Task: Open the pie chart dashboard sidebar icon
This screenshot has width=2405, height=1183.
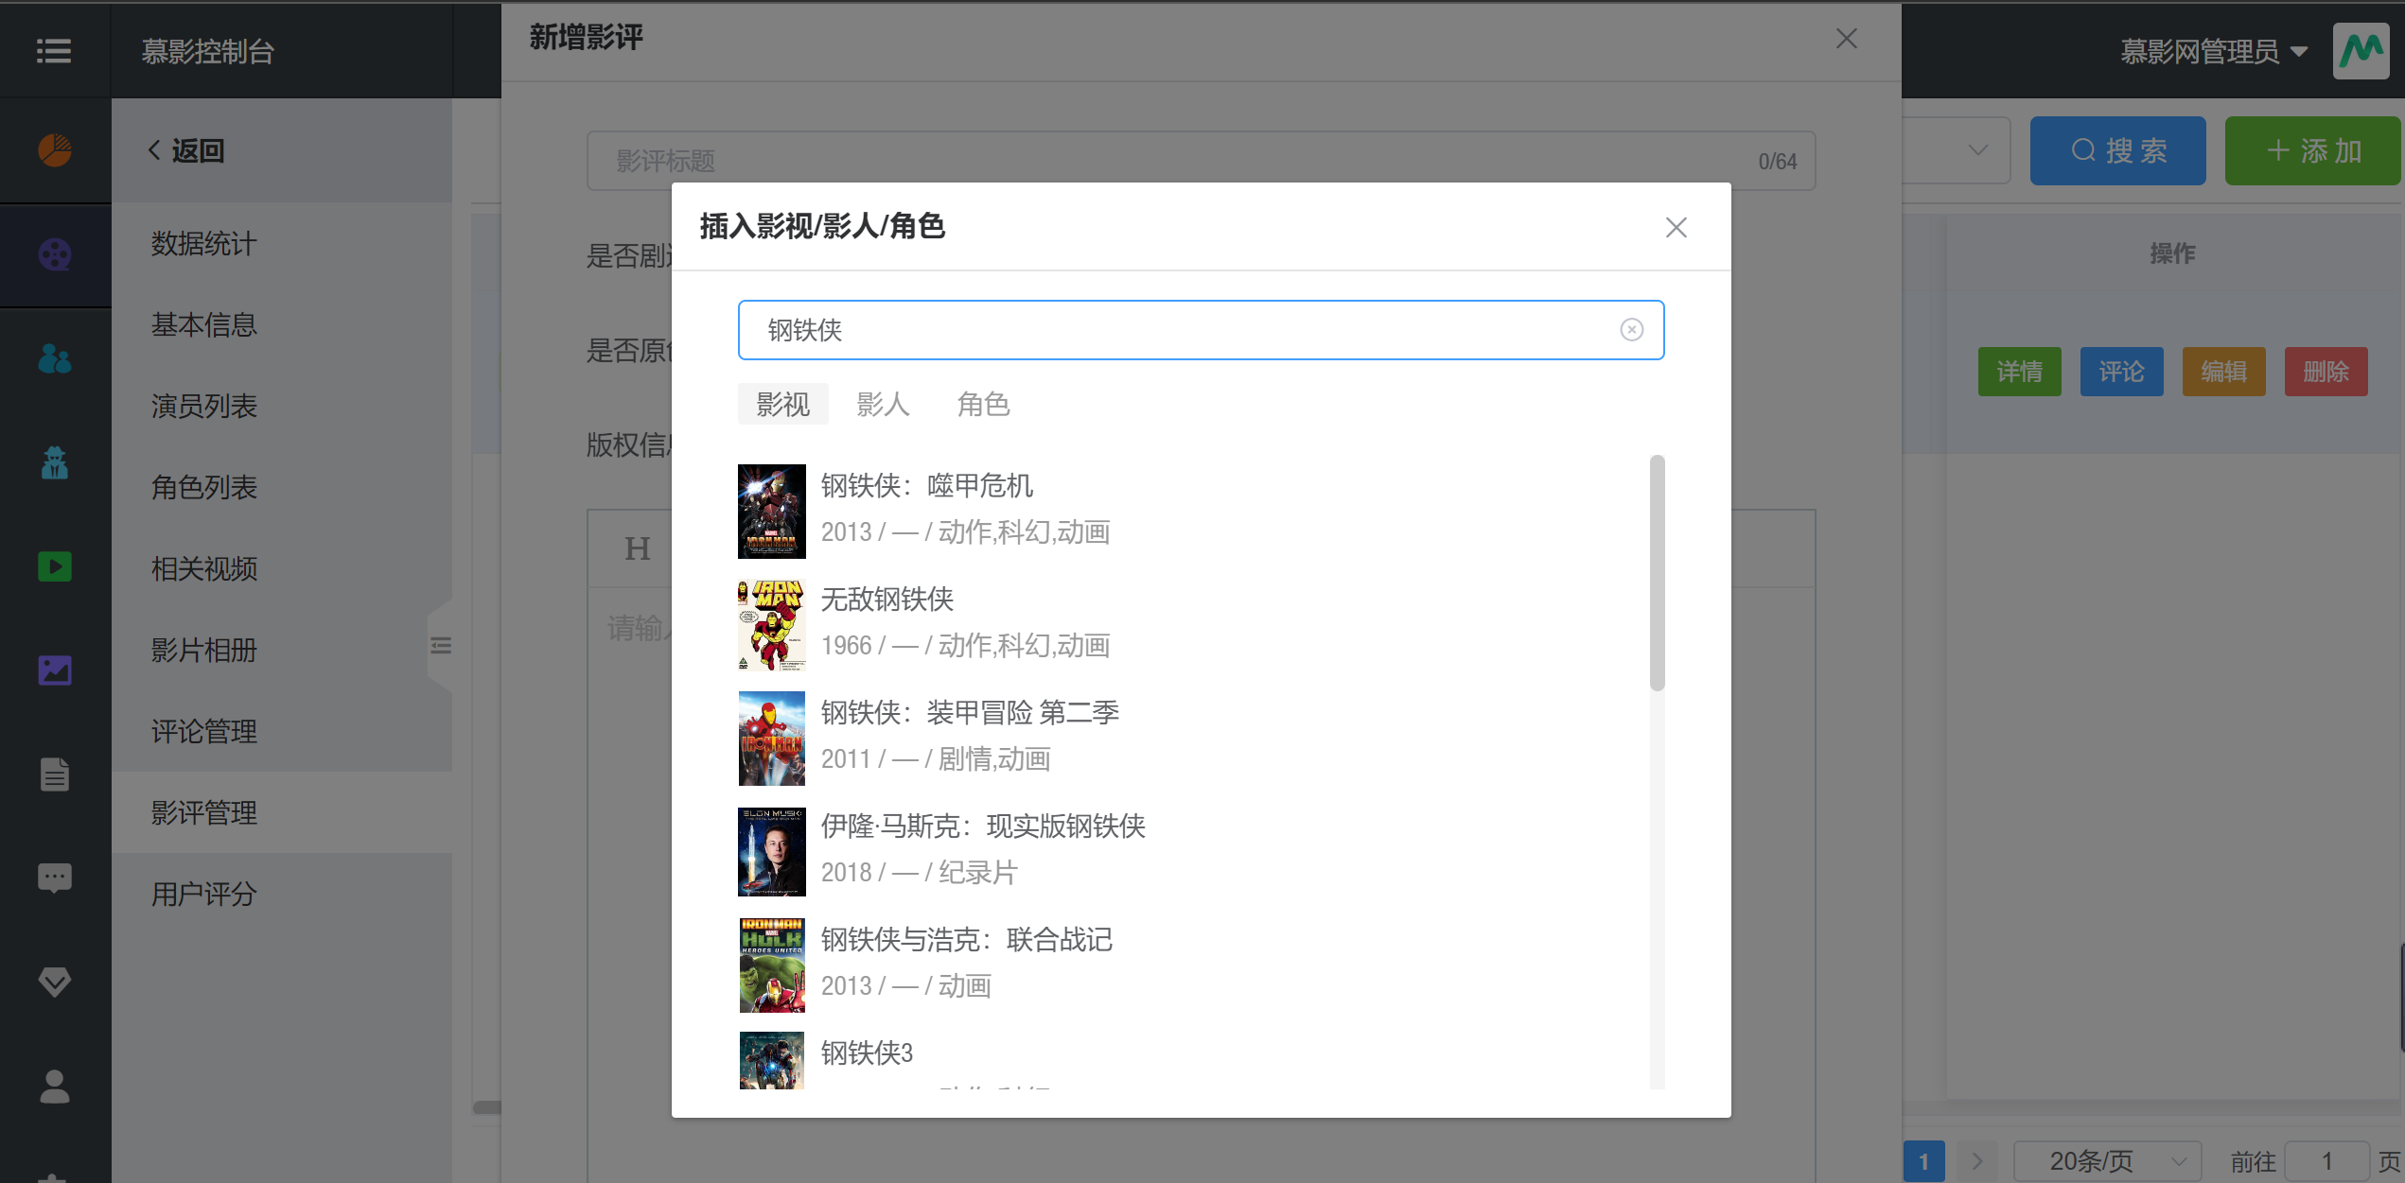Action: 55,150
